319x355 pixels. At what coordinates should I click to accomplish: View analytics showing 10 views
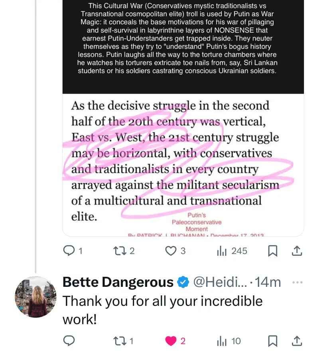[x=222, y=341]
